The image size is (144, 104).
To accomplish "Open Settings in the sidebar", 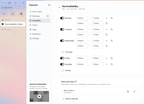I will click(x=39, y=38).
